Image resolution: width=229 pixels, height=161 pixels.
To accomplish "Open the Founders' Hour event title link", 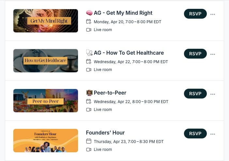I will pos(105,133).
